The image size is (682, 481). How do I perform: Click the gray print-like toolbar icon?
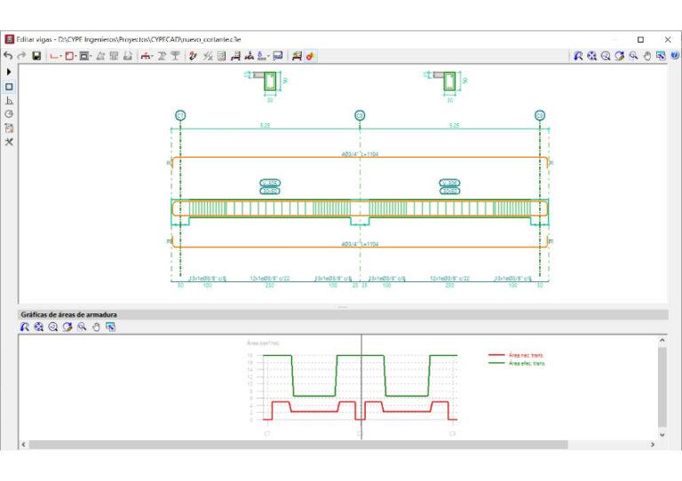tap(128, 56)
